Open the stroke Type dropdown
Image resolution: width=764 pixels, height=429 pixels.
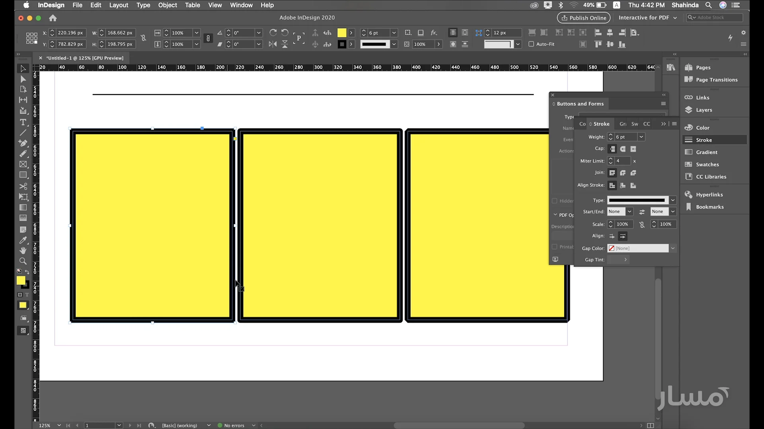pos(672,200)
